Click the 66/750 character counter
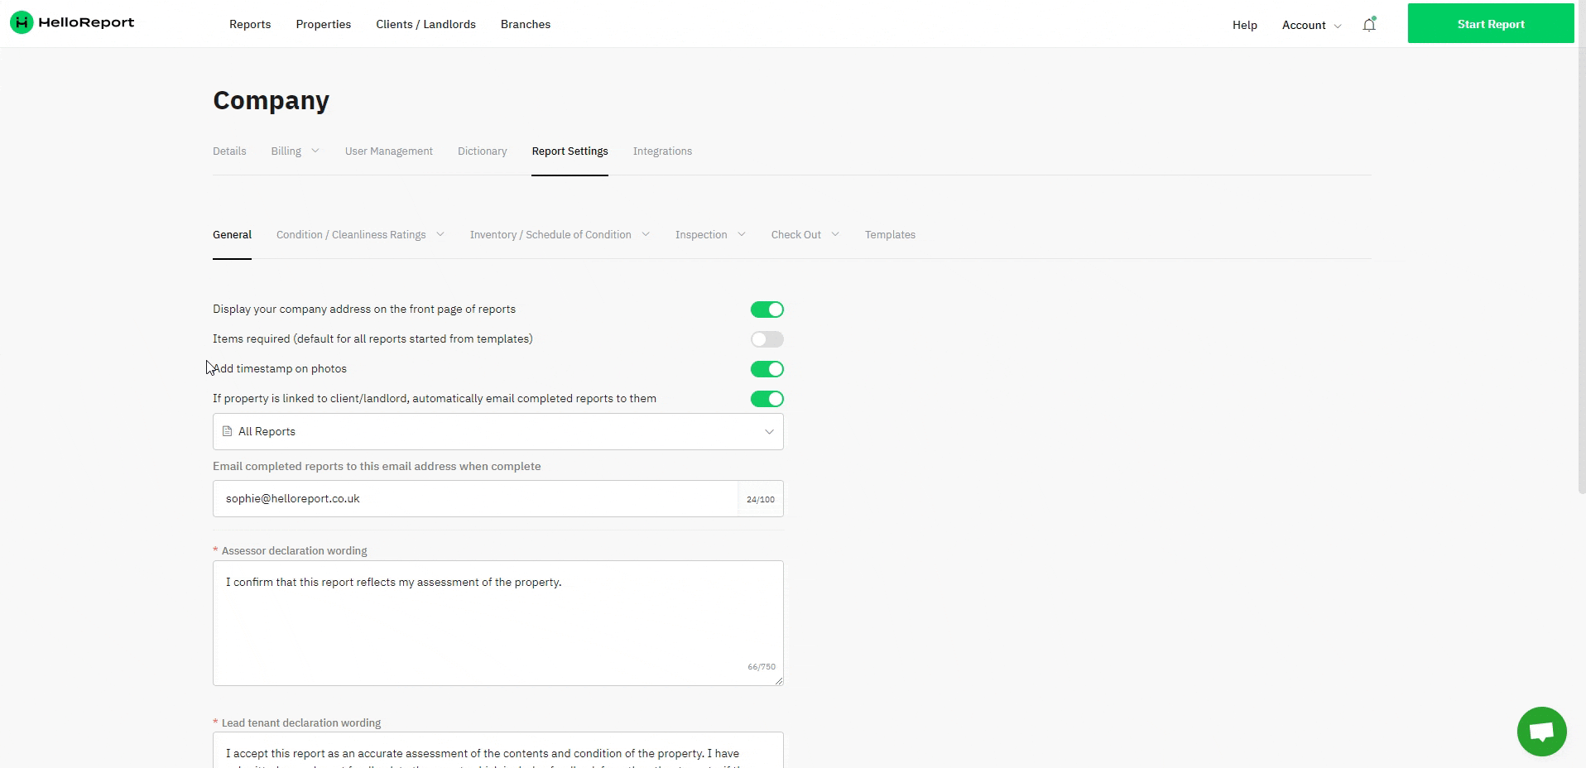 point(762,667)
